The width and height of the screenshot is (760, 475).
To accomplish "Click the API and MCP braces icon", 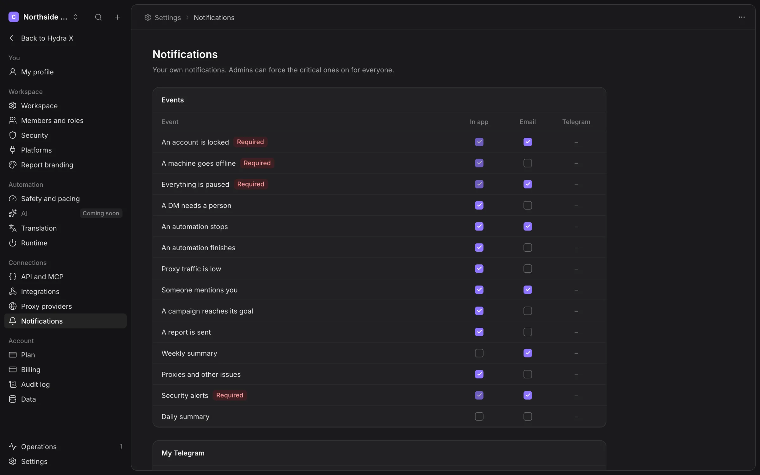I will tap(13, 277).
